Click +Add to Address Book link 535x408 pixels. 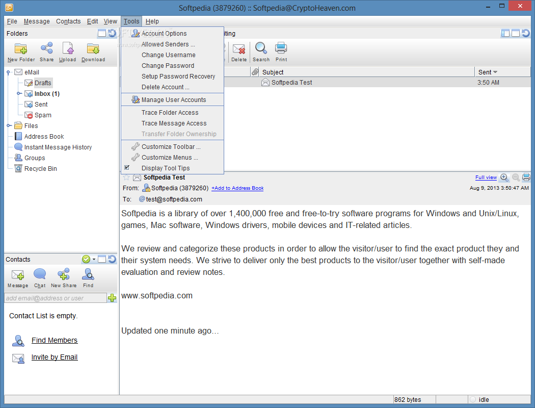(237, 188)
